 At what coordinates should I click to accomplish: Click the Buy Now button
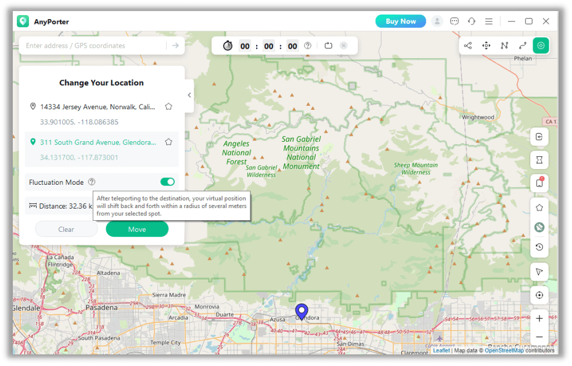[401, 21]
